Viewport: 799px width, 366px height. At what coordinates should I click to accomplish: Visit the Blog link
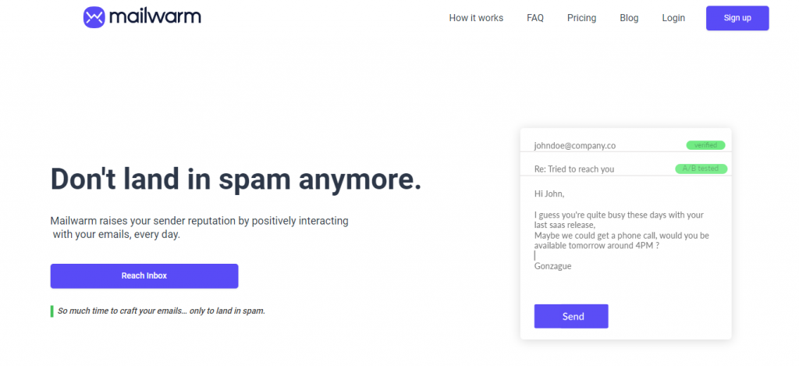pos(629,18)
